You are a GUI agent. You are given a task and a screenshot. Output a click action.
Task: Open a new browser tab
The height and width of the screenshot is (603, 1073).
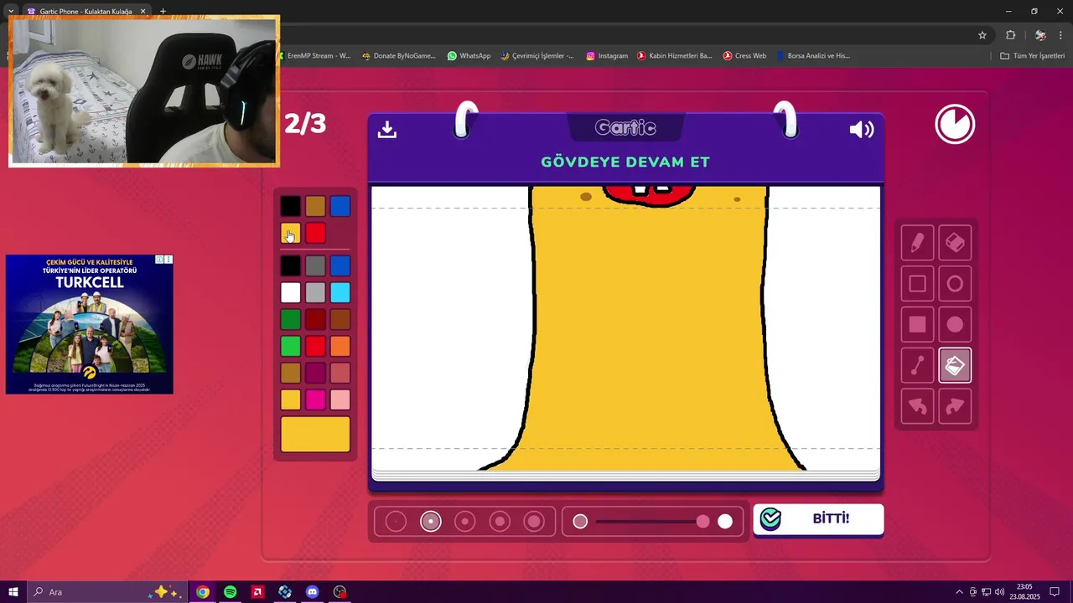point(163,12)
